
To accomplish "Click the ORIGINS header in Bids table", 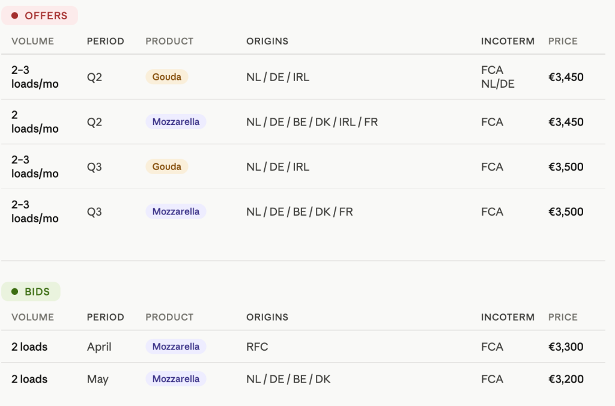I will pyautogui.click(x=267, y=317).
